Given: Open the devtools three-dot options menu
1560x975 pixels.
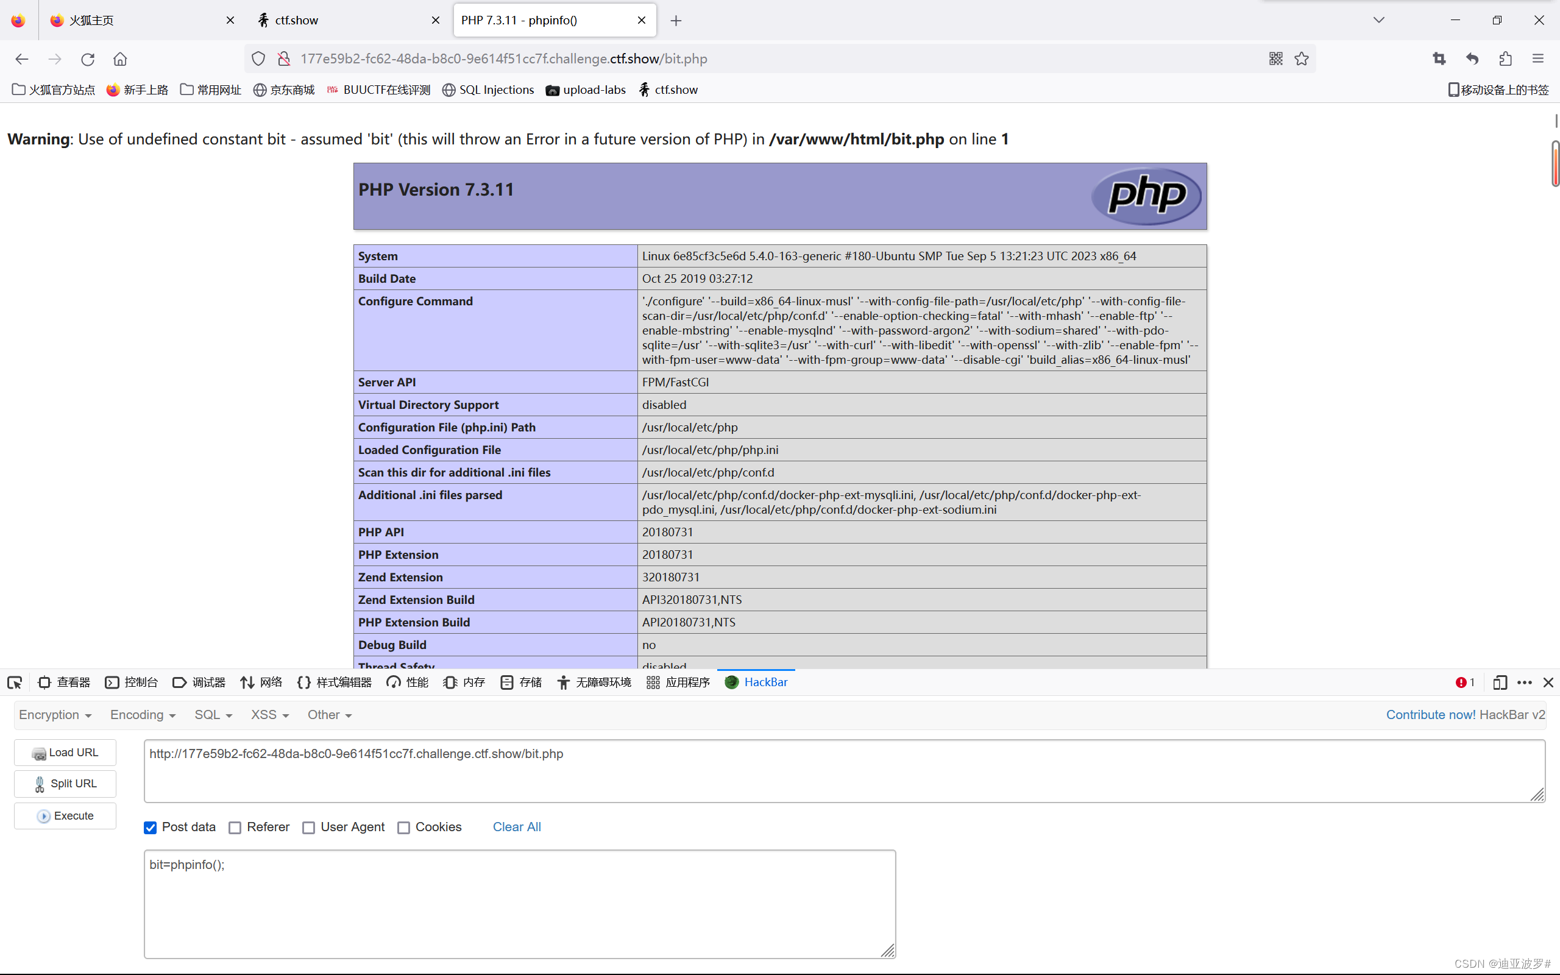Looking at the screenshot, I should click(1525, 682).
